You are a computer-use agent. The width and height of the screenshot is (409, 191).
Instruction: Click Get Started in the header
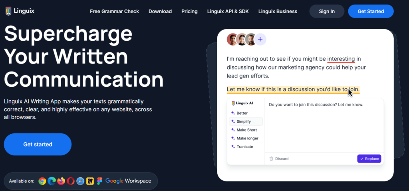[371, 11]
